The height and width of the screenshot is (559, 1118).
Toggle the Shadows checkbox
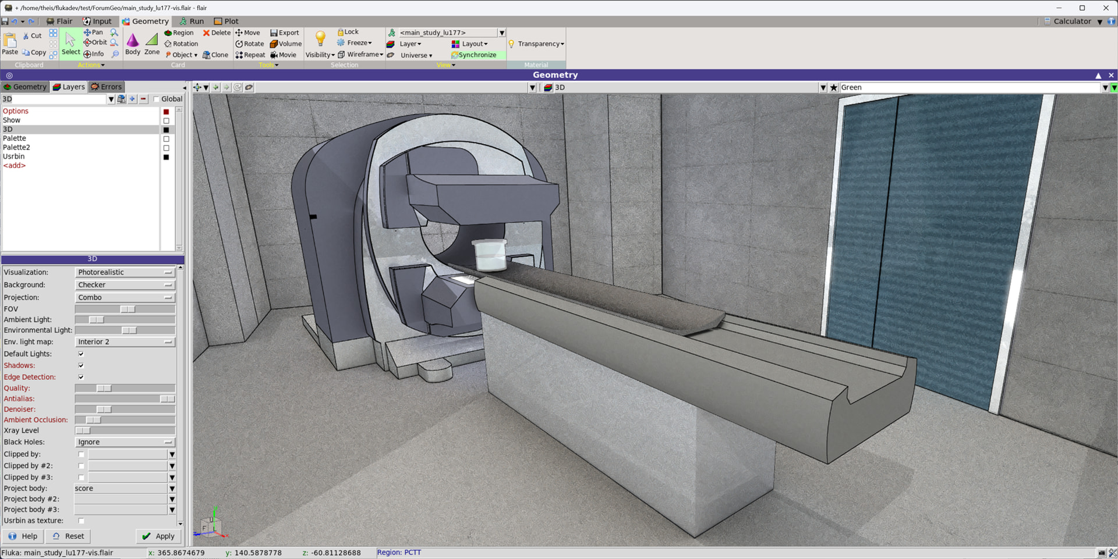coord(81,365)
